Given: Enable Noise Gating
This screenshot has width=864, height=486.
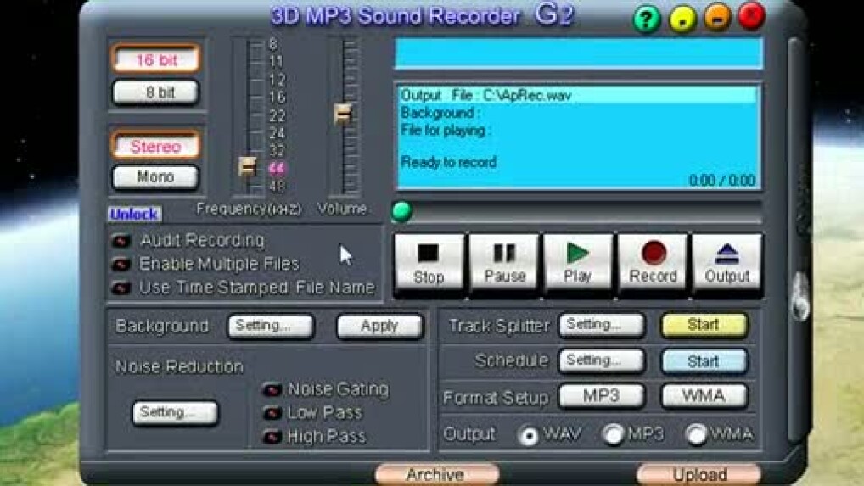Looking at the screenshot, I should (x=272, y=390).
